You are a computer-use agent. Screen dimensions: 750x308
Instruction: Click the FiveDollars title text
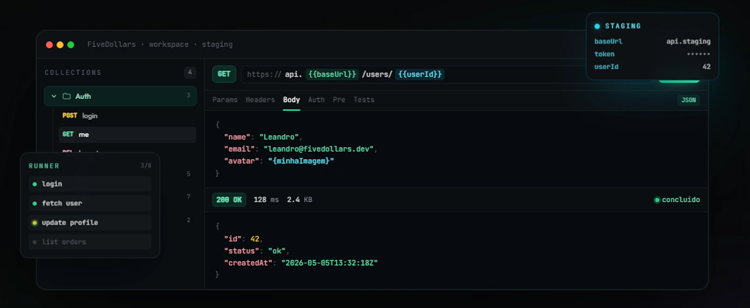tap(112, 44)
